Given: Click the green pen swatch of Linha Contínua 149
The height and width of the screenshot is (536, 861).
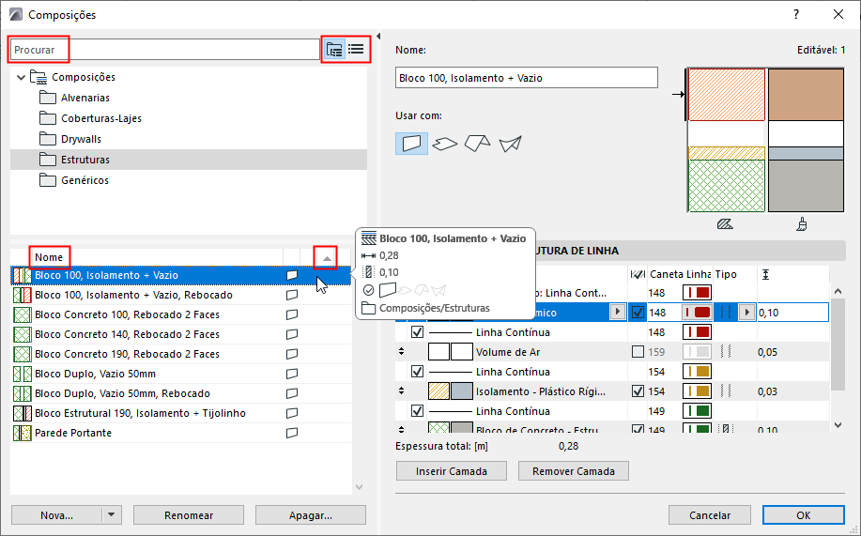Looking at the screenshot, I should 697,411.
